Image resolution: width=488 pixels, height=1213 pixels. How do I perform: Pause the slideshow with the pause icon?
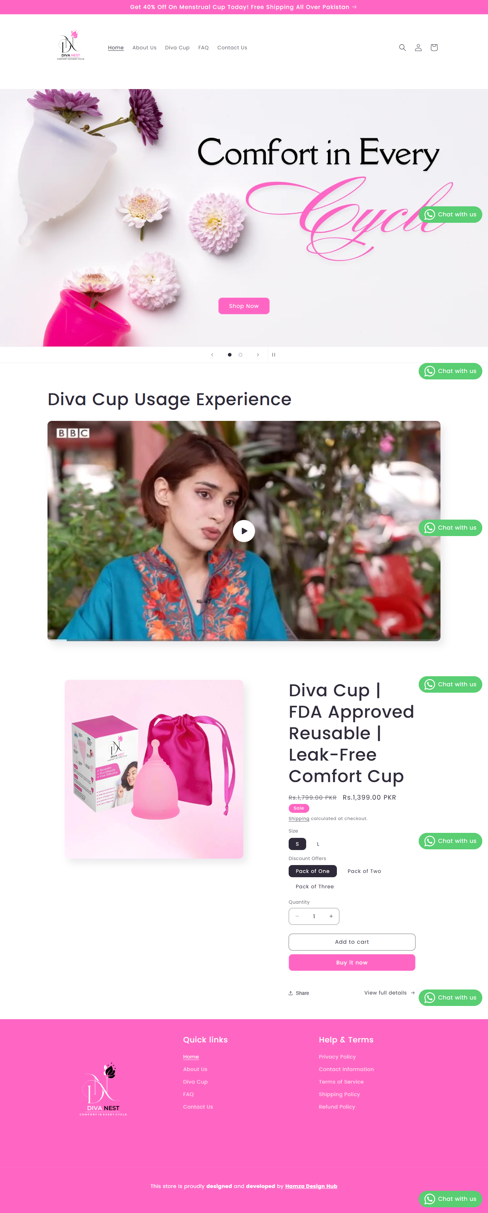pos(273,355)
